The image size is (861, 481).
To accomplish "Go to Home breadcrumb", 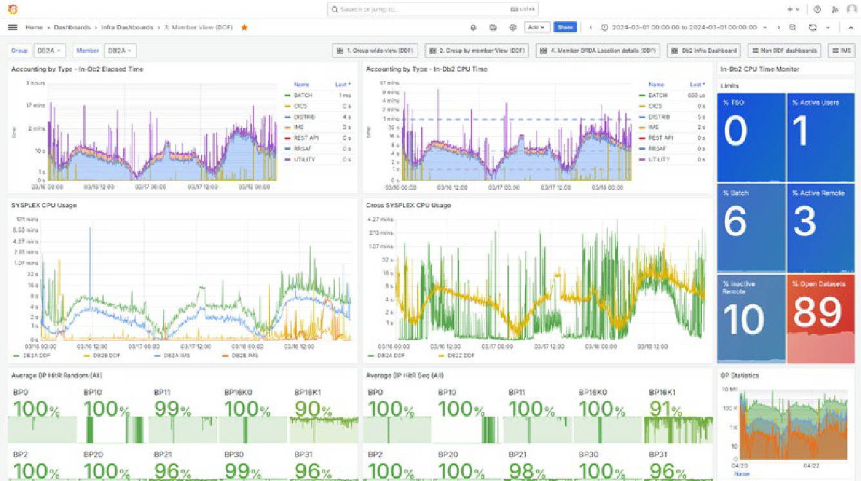I will point(34,28).
